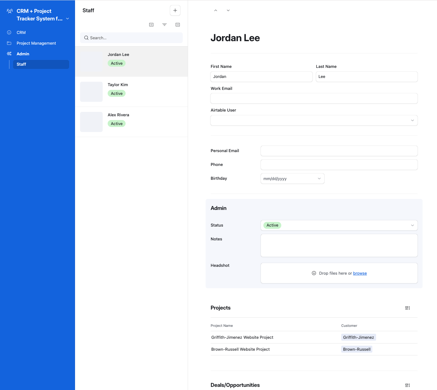
Task: Click the right list-view icon above Staff records
Action: coord(178,25)
